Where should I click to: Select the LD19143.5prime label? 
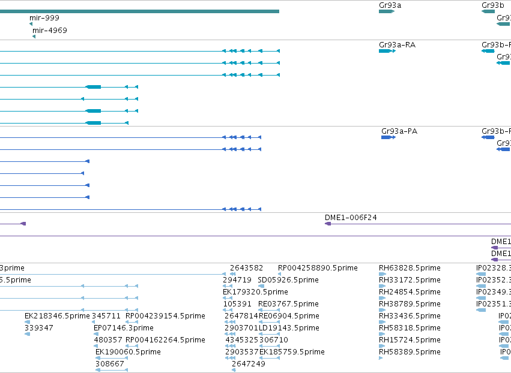coord(289,328)
